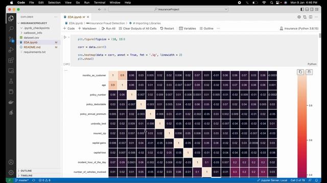Add a new Code cell
Screen dimensions: 327x183
(x=69, y=28)
